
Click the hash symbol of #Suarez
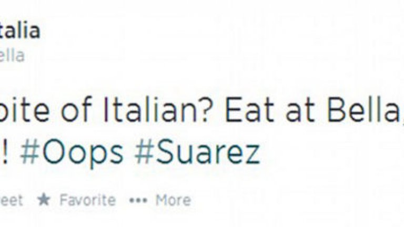(144, 153)
